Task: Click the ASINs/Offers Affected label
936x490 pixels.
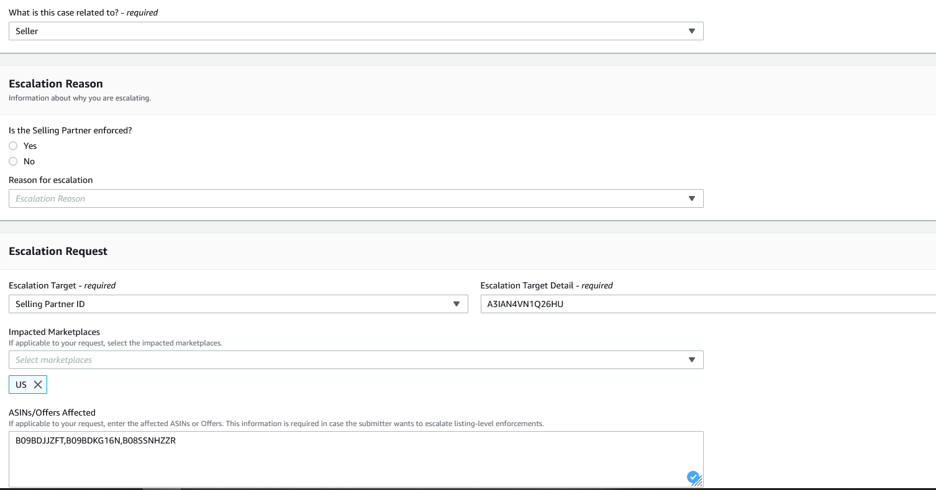Action: tap(52, 412)
